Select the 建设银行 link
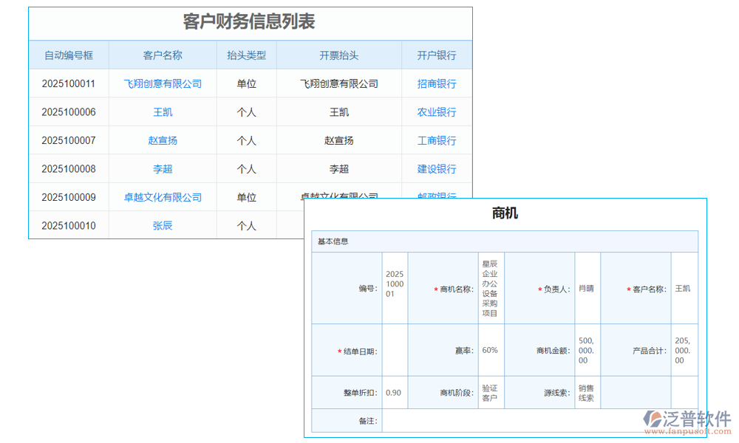739x443 pixels. (x=437, y=168)
